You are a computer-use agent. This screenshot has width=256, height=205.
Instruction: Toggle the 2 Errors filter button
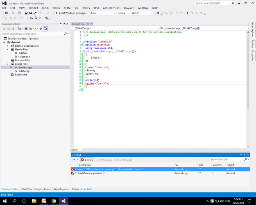click(87, 160)
